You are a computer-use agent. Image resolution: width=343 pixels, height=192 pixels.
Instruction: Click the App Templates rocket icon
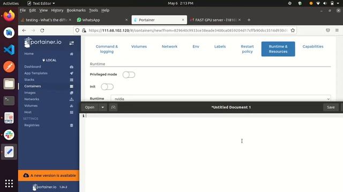point(71,74)
